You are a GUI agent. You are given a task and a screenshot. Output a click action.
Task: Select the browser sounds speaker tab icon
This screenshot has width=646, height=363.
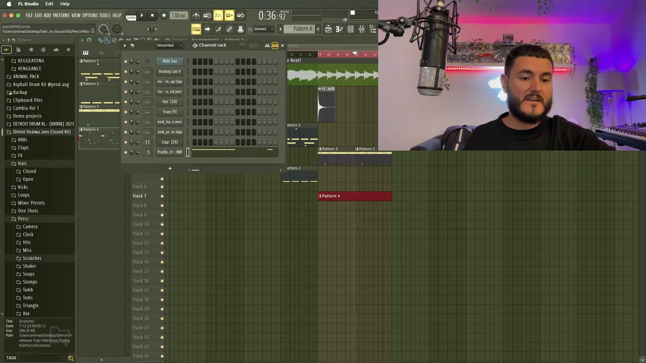31,49
